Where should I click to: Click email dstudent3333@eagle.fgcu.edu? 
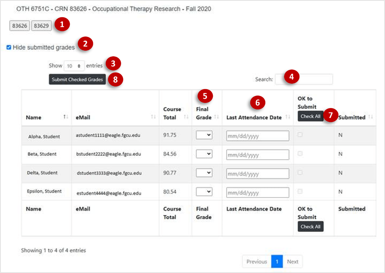click(109, 173)
